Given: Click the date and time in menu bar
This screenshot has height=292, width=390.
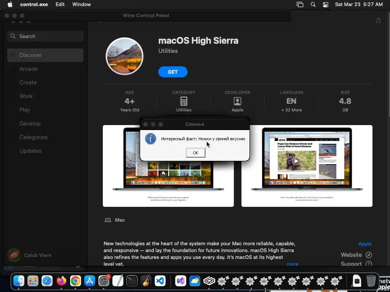Looking at the screenshot, I should point(359,4).
